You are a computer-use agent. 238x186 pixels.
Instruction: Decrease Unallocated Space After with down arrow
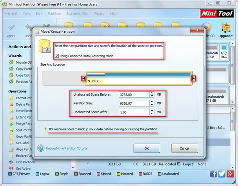click(x=152, y=114)
